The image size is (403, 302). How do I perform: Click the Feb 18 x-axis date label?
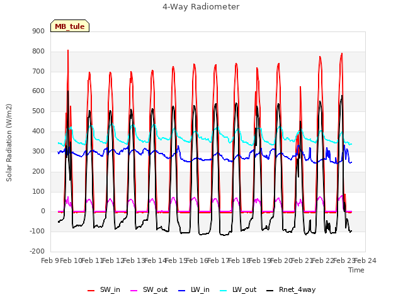coord(239,260)
